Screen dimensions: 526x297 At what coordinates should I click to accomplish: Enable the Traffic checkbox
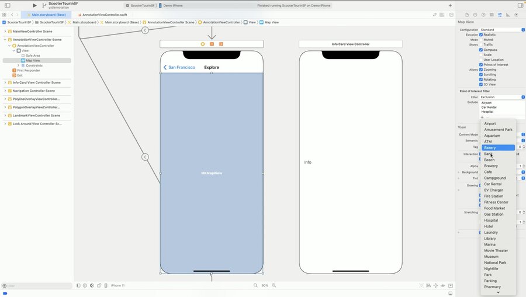click(x=481, y=44)
